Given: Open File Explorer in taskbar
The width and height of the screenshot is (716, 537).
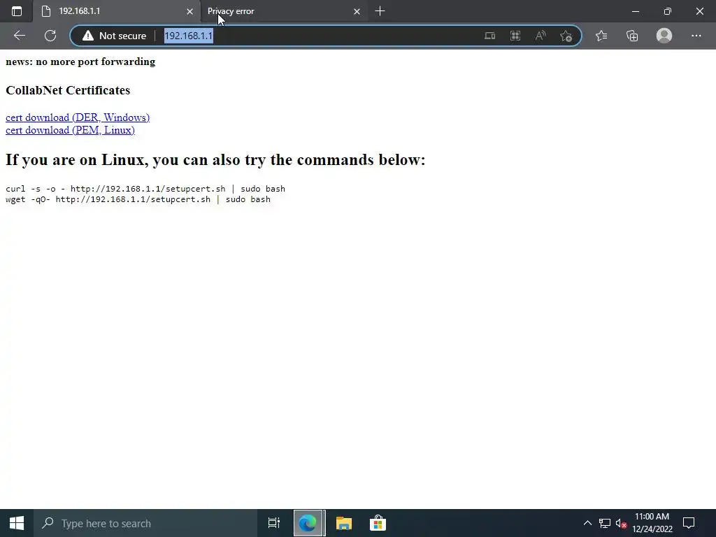Looking at the screenshot, I should 343,523.
